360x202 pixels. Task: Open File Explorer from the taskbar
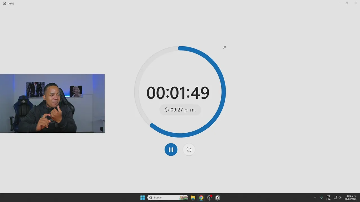[x=193, y=198]
